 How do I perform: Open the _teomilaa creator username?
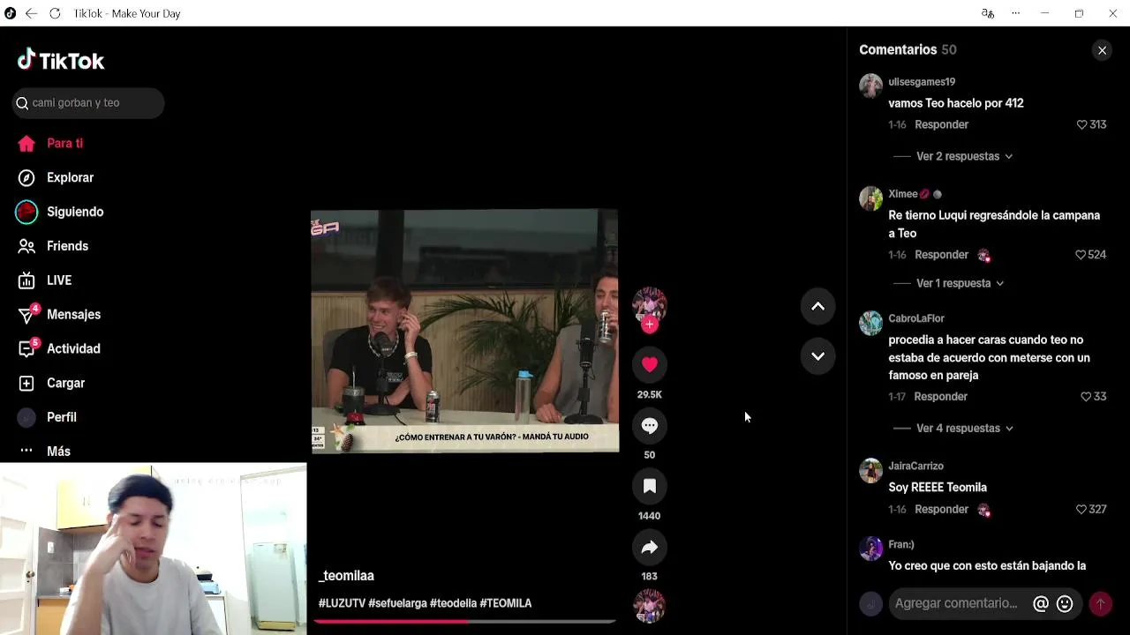[x=346, y=576]
